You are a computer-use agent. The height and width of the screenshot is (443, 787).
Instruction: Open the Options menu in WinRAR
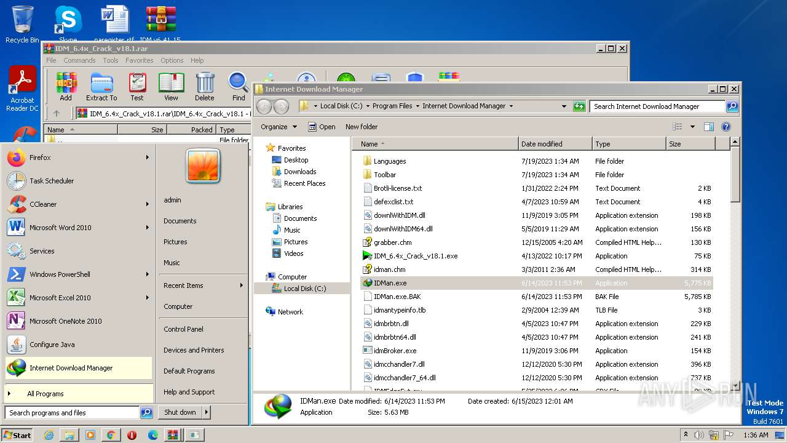point(172,60)
